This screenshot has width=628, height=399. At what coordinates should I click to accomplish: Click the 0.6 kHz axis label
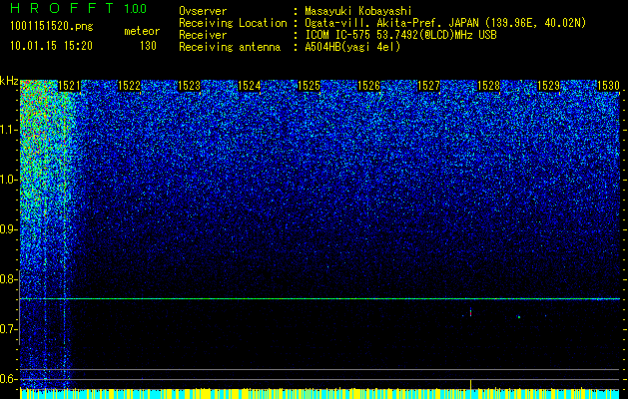9,379
